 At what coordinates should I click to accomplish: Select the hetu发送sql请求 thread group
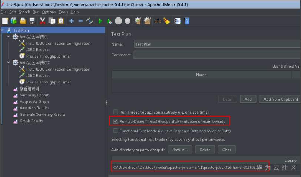point(34,37)
